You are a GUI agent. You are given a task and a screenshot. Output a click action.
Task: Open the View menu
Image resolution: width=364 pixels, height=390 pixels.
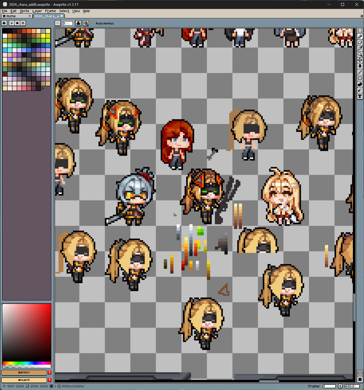point(76,11)
